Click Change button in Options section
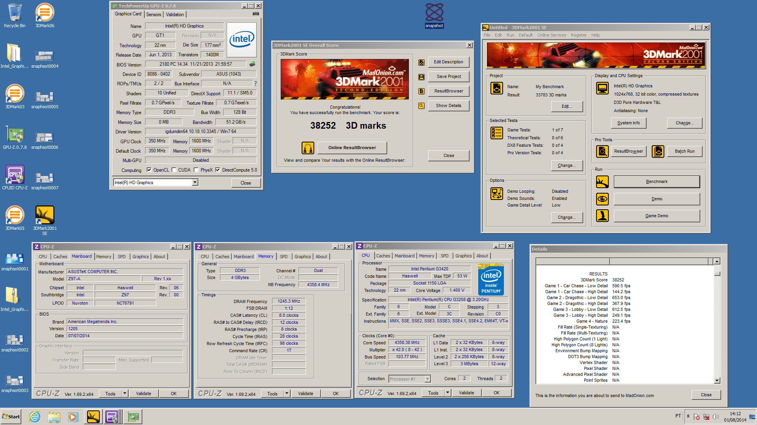Viewport: 757px width, 425px height. click(567, 218)
